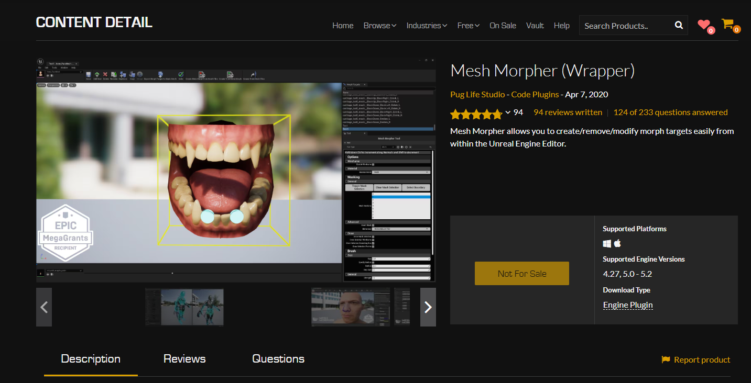Open the Browse dropdown menu
Image resolution: width=751 pixels, height=383 pixels.
pos(380,25)
